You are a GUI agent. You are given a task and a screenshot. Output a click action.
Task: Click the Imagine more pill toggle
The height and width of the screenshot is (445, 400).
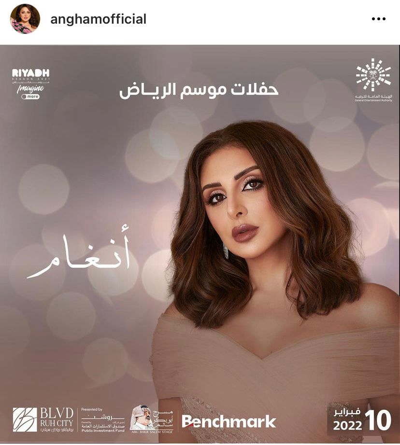pos(30,97)
